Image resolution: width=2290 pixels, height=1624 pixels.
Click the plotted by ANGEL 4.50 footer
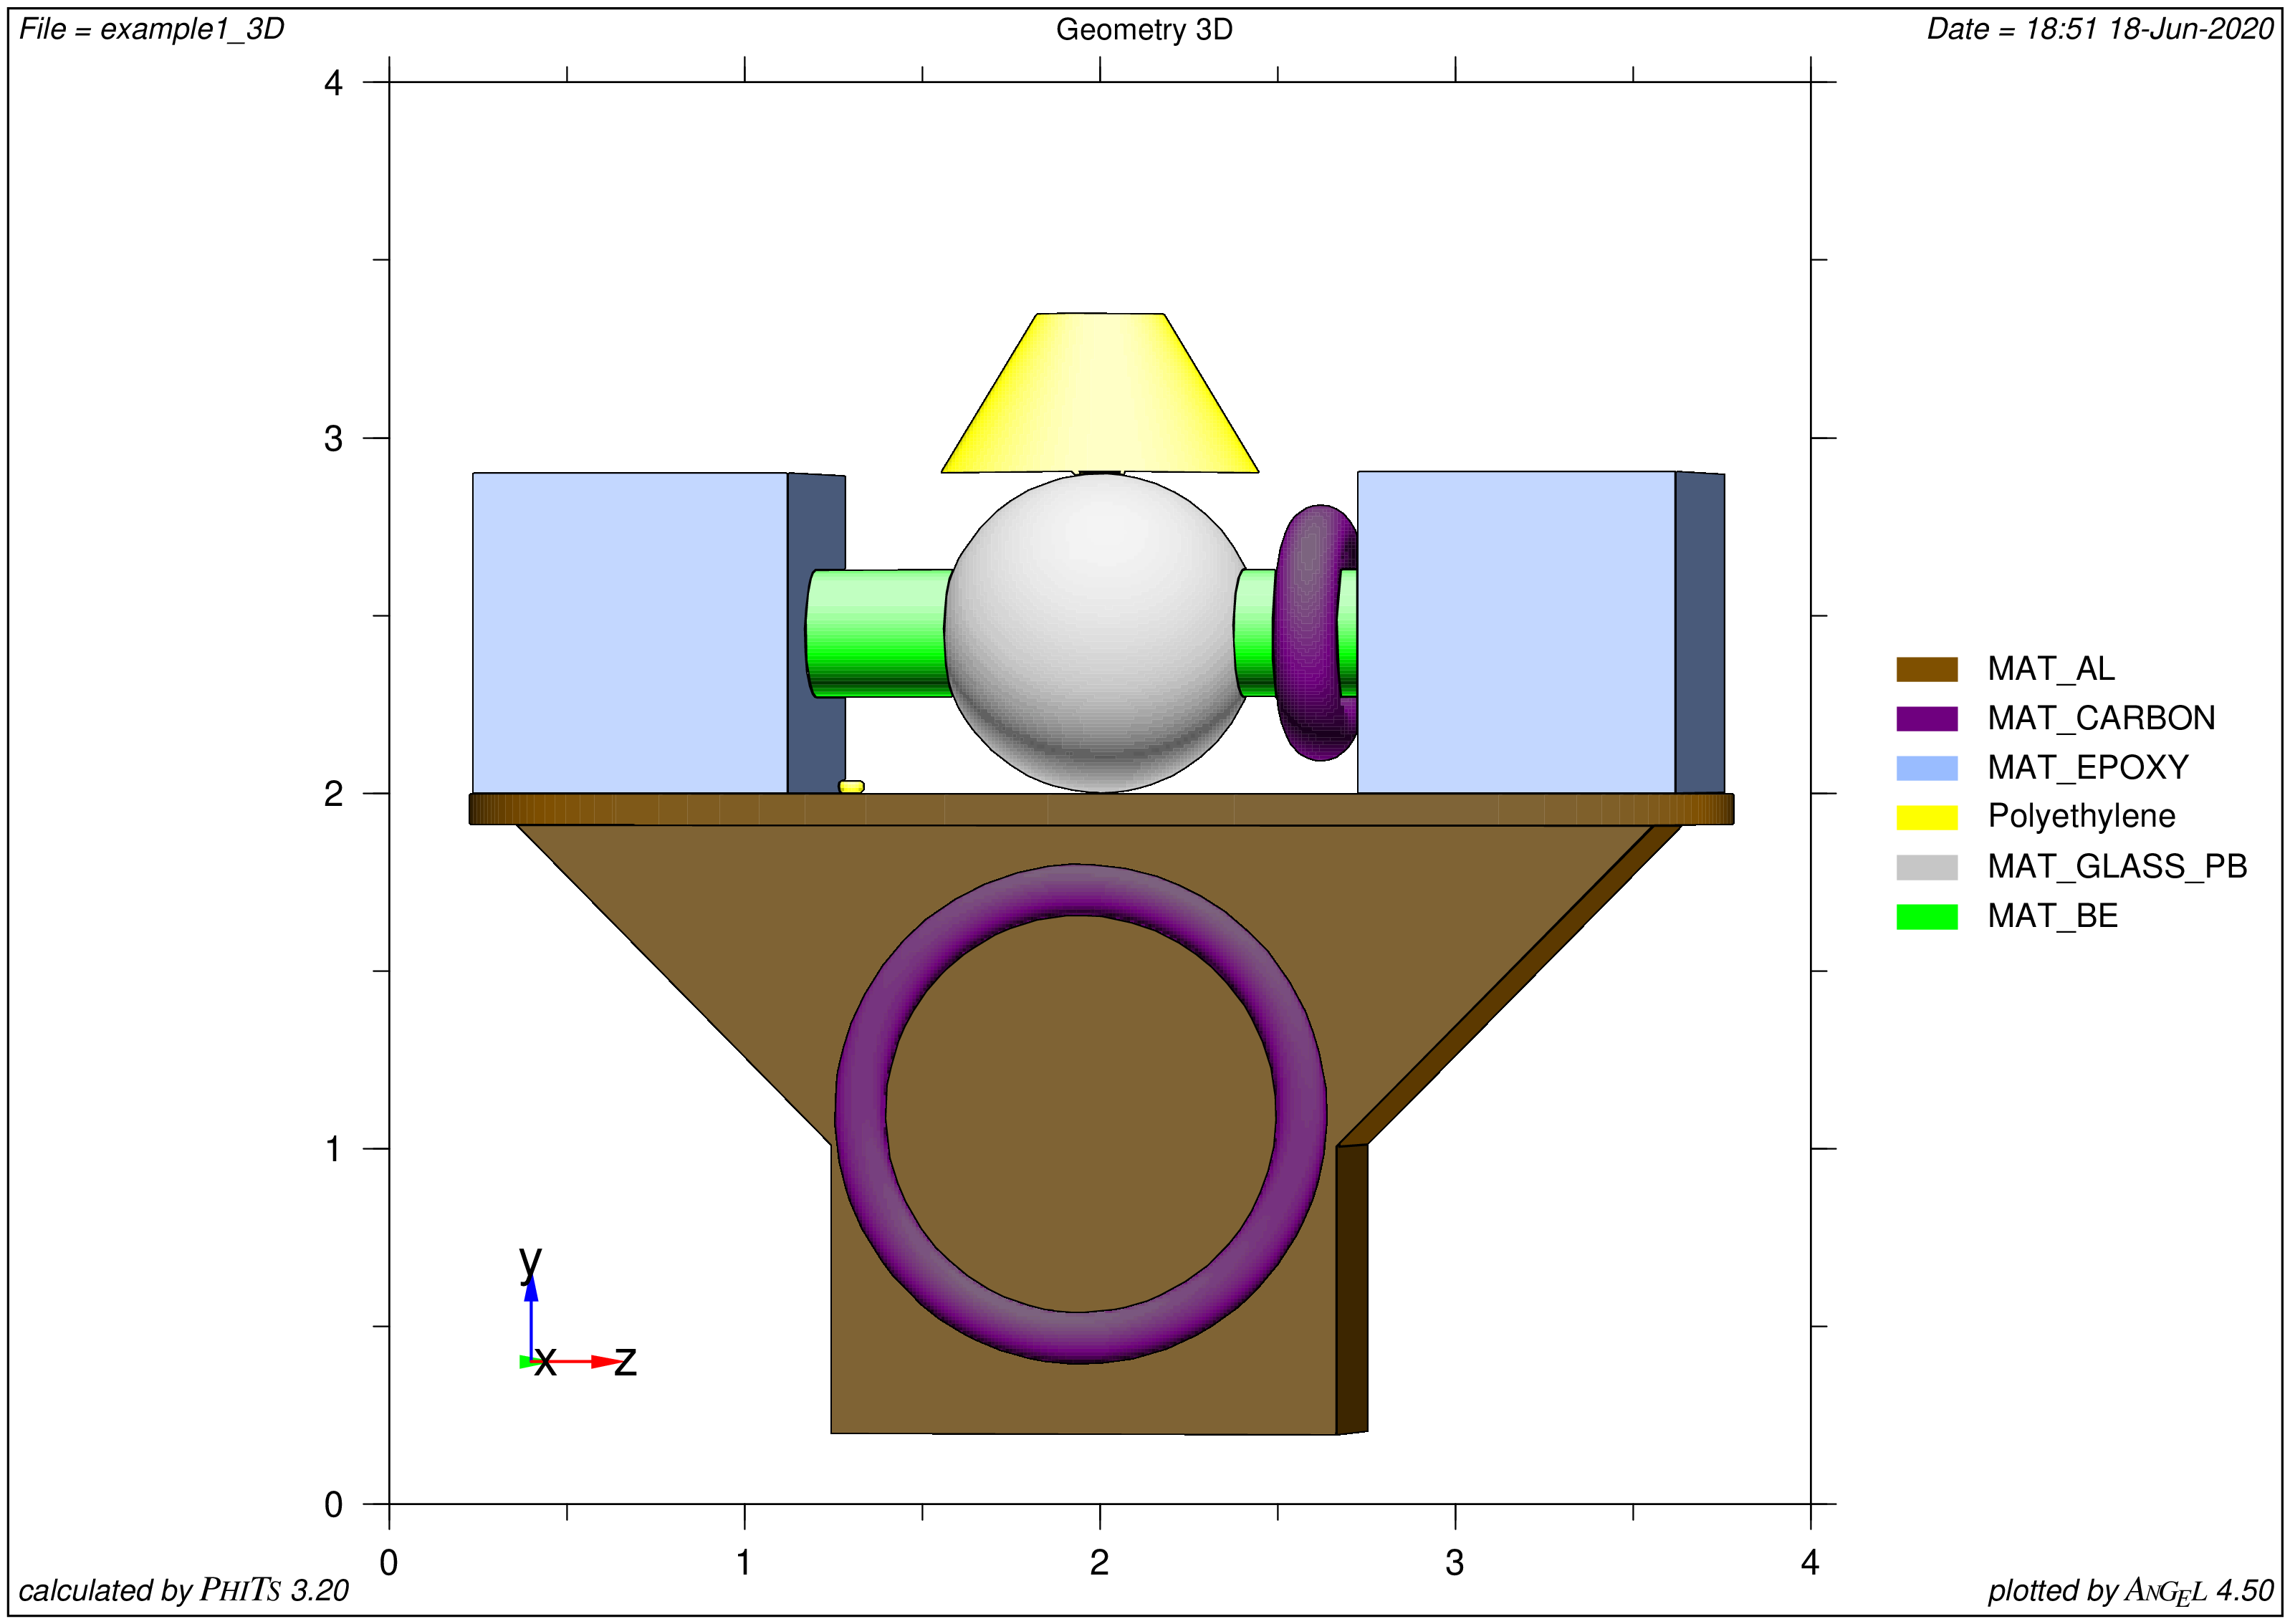2131,1590
